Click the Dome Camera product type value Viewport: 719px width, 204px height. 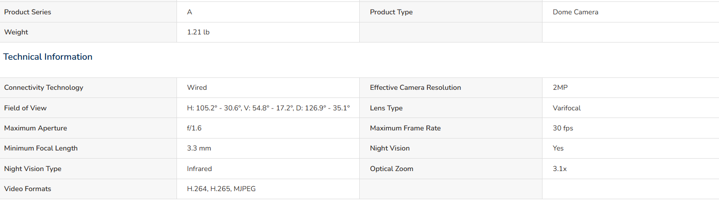click(576, 12)
